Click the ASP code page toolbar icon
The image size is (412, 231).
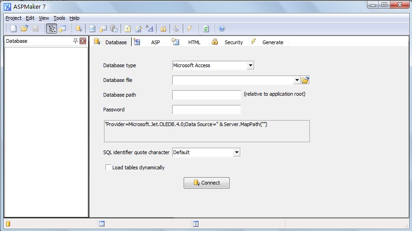click(x=92, y=29)
